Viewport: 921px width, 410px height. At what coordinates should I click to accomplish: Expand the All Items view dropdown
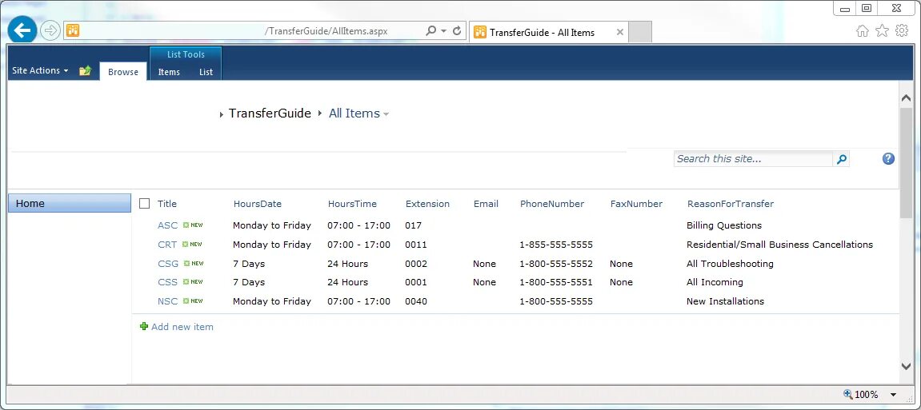386,114
